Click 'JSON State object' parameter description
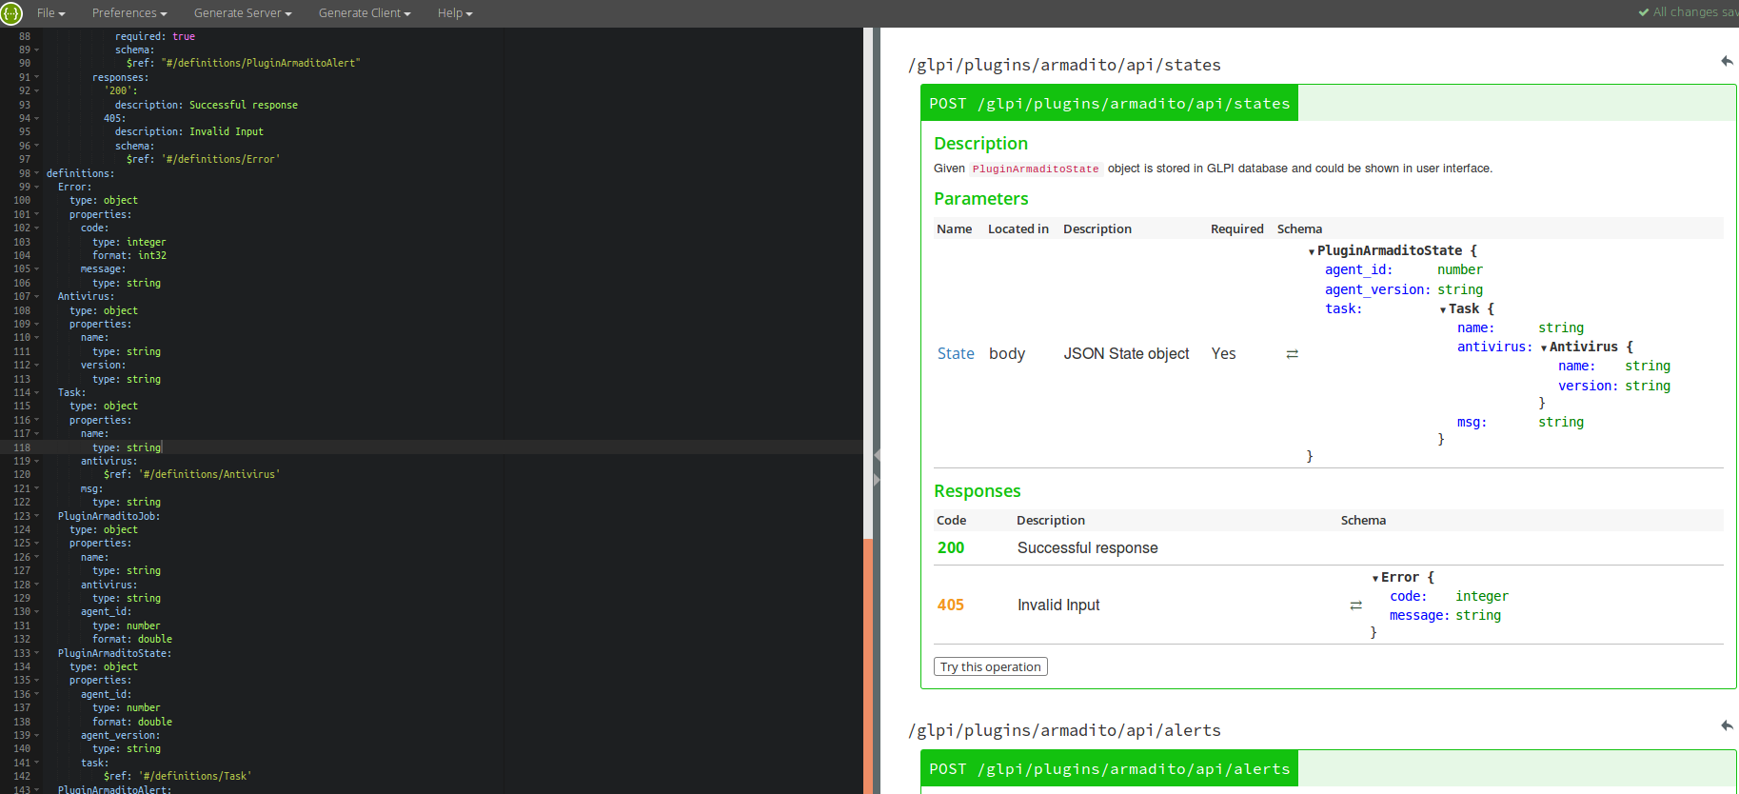 point(1126,354)
